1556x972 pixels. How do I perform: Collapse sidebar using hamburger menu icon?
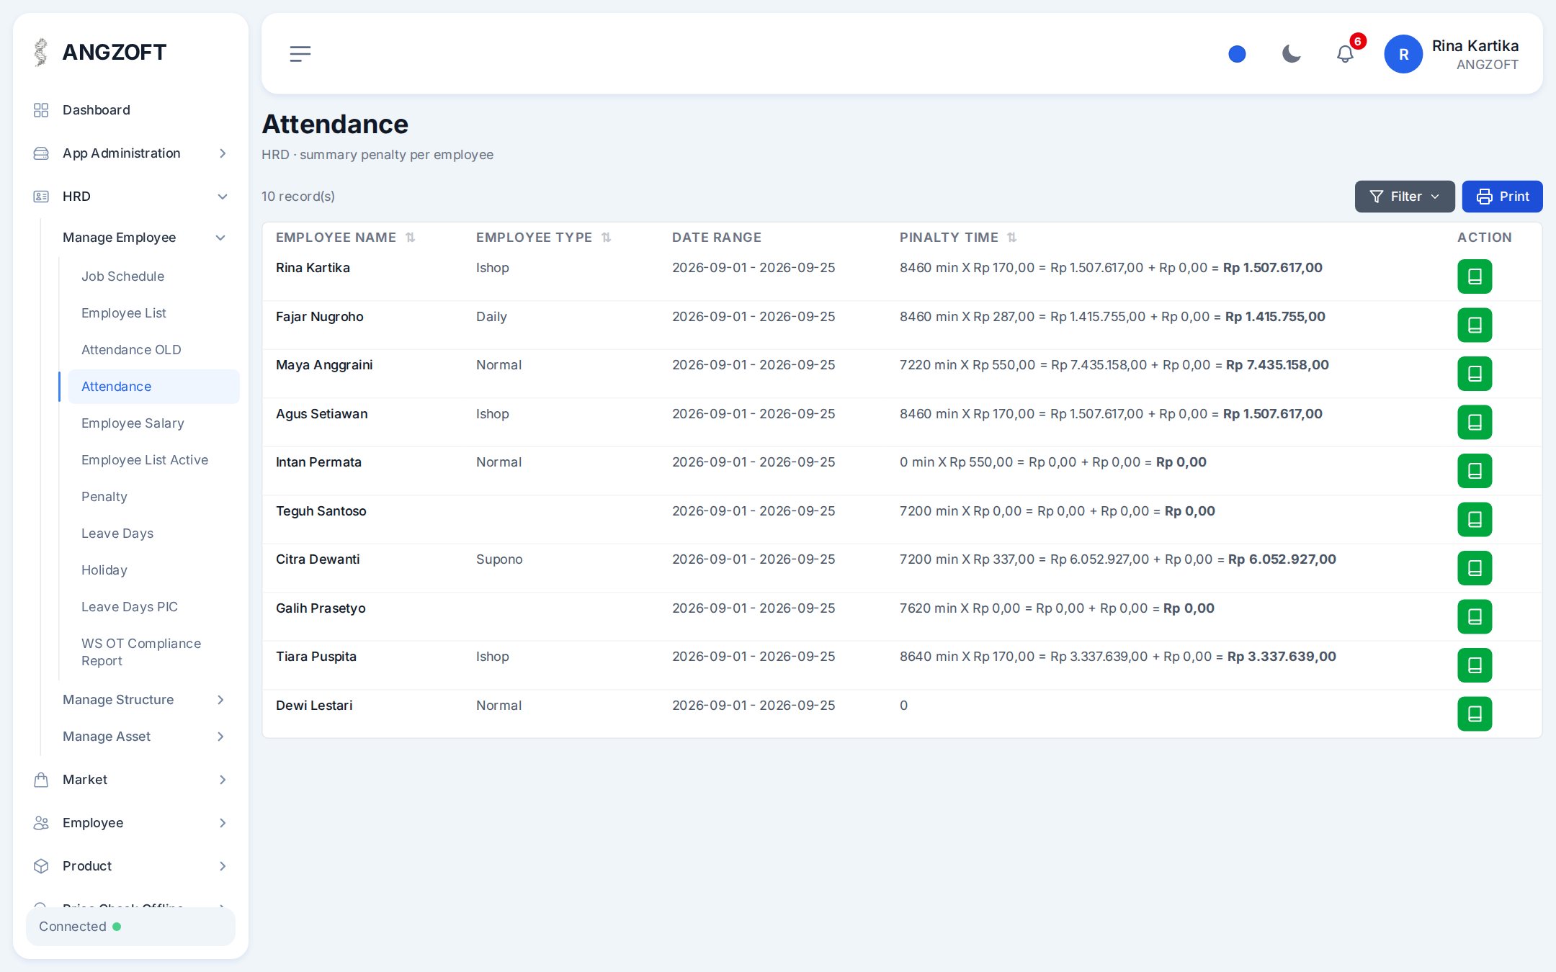coord(300,54)
